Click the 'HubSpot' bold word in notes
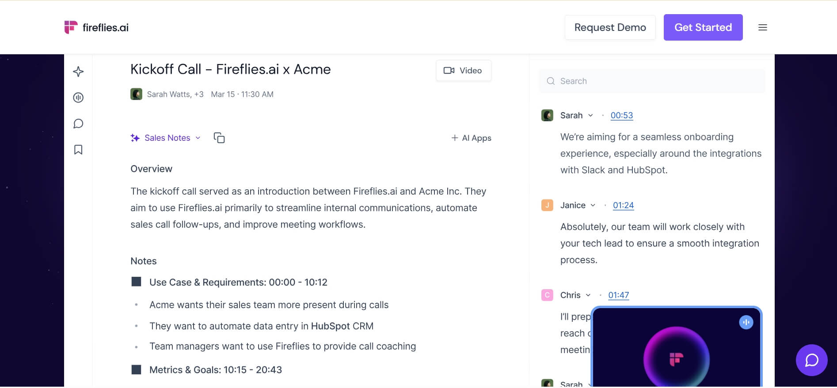This screenshot has width=837, height=388. tap(331, 326)
